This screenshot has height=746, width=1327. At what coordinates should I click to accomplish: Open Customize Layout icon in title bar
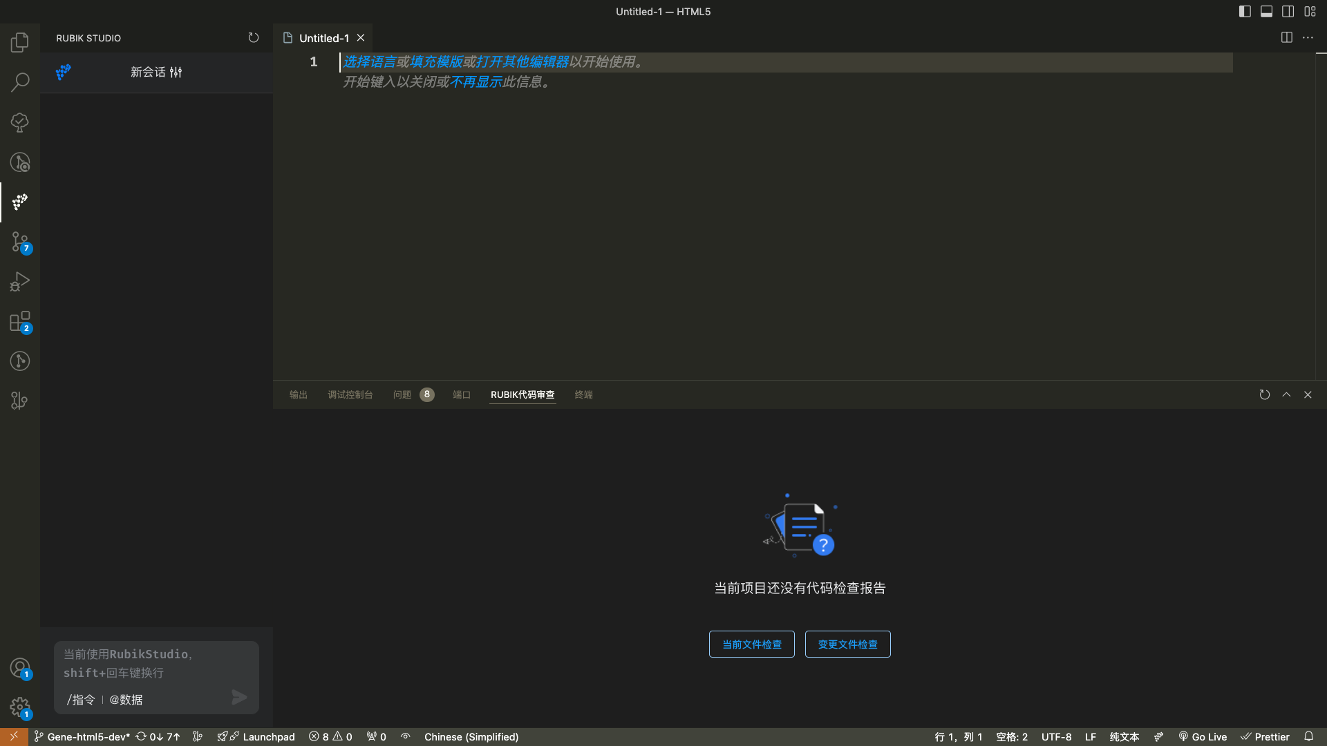[1310, 11]
